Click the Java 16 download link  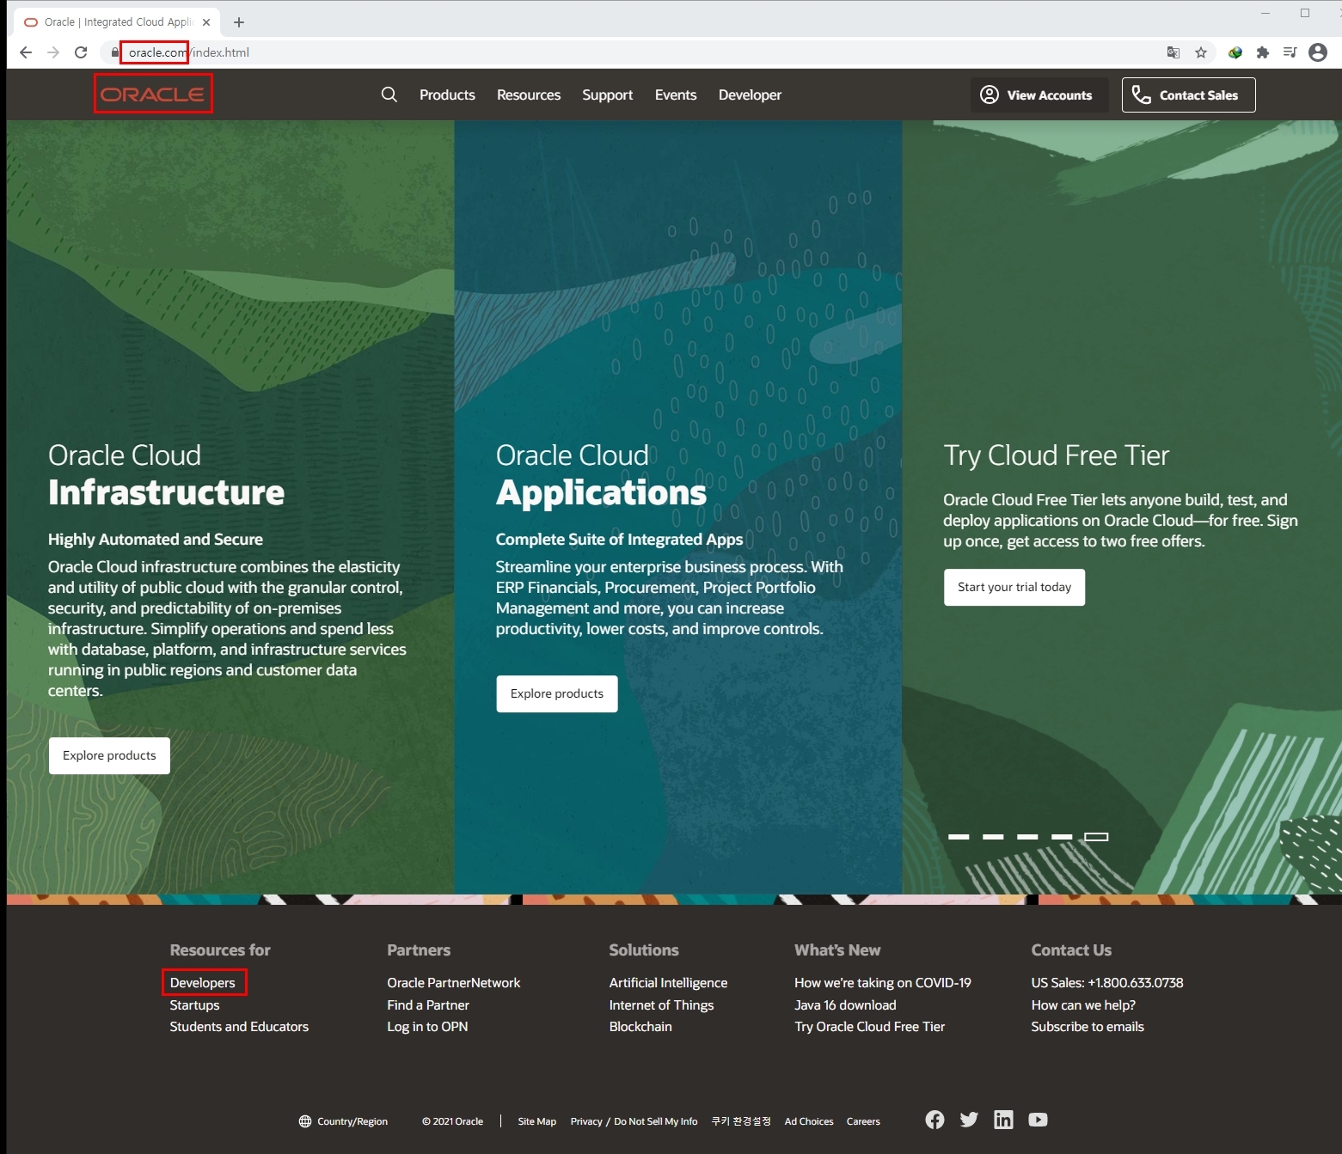pos(845,1004)
